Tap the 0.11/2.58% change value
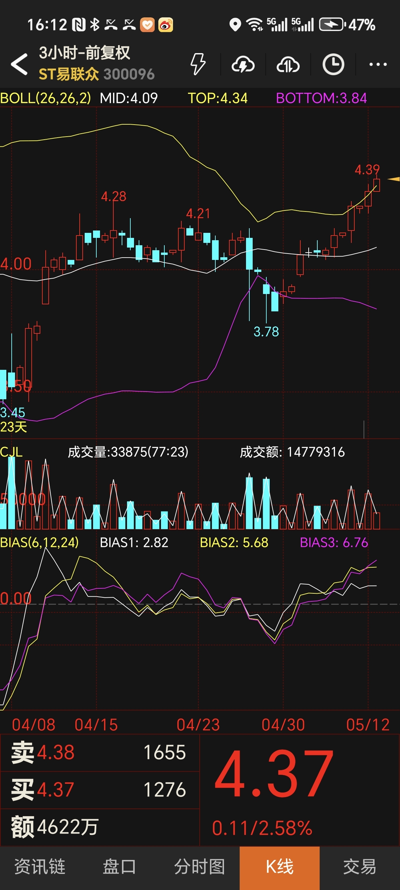Screen dimensions: 400x890 (x=262, y=828)
